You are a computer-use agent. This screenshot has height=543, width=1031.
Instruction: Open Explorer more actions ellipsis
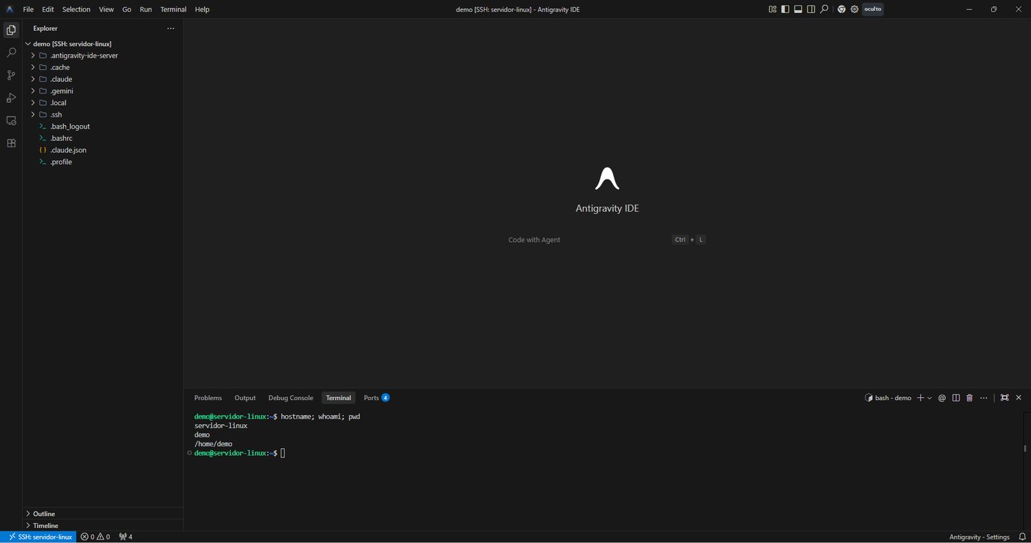[x=171, y=28]
